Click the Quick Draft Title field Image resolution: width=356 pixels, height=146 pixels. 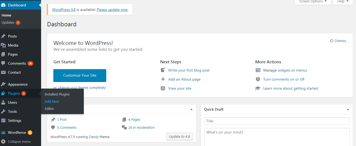coord(277,121)
